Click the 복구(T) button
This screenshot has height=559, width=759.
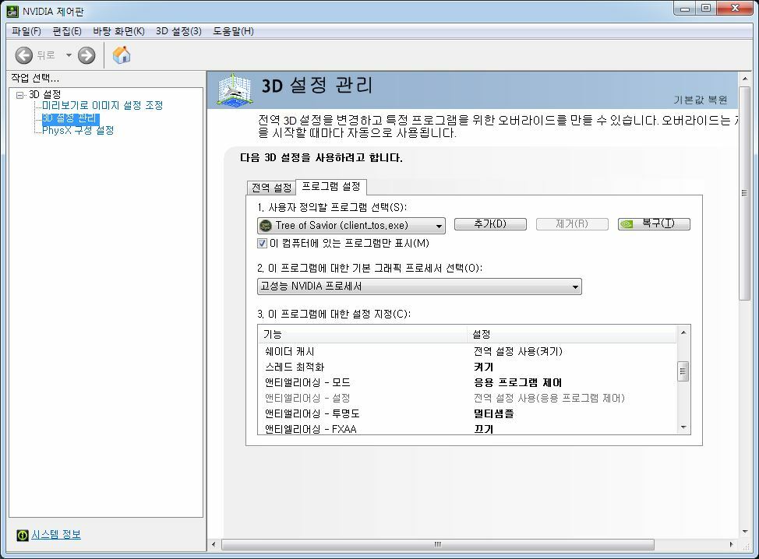pyautogui.click(x=654, y=224)
